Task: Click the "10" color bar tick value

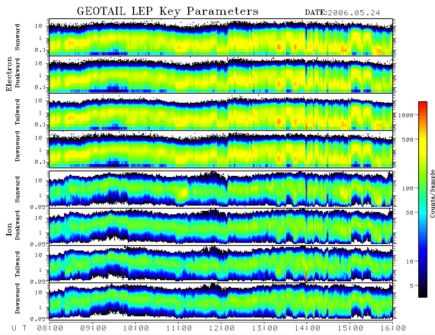Action: (409, 262)
